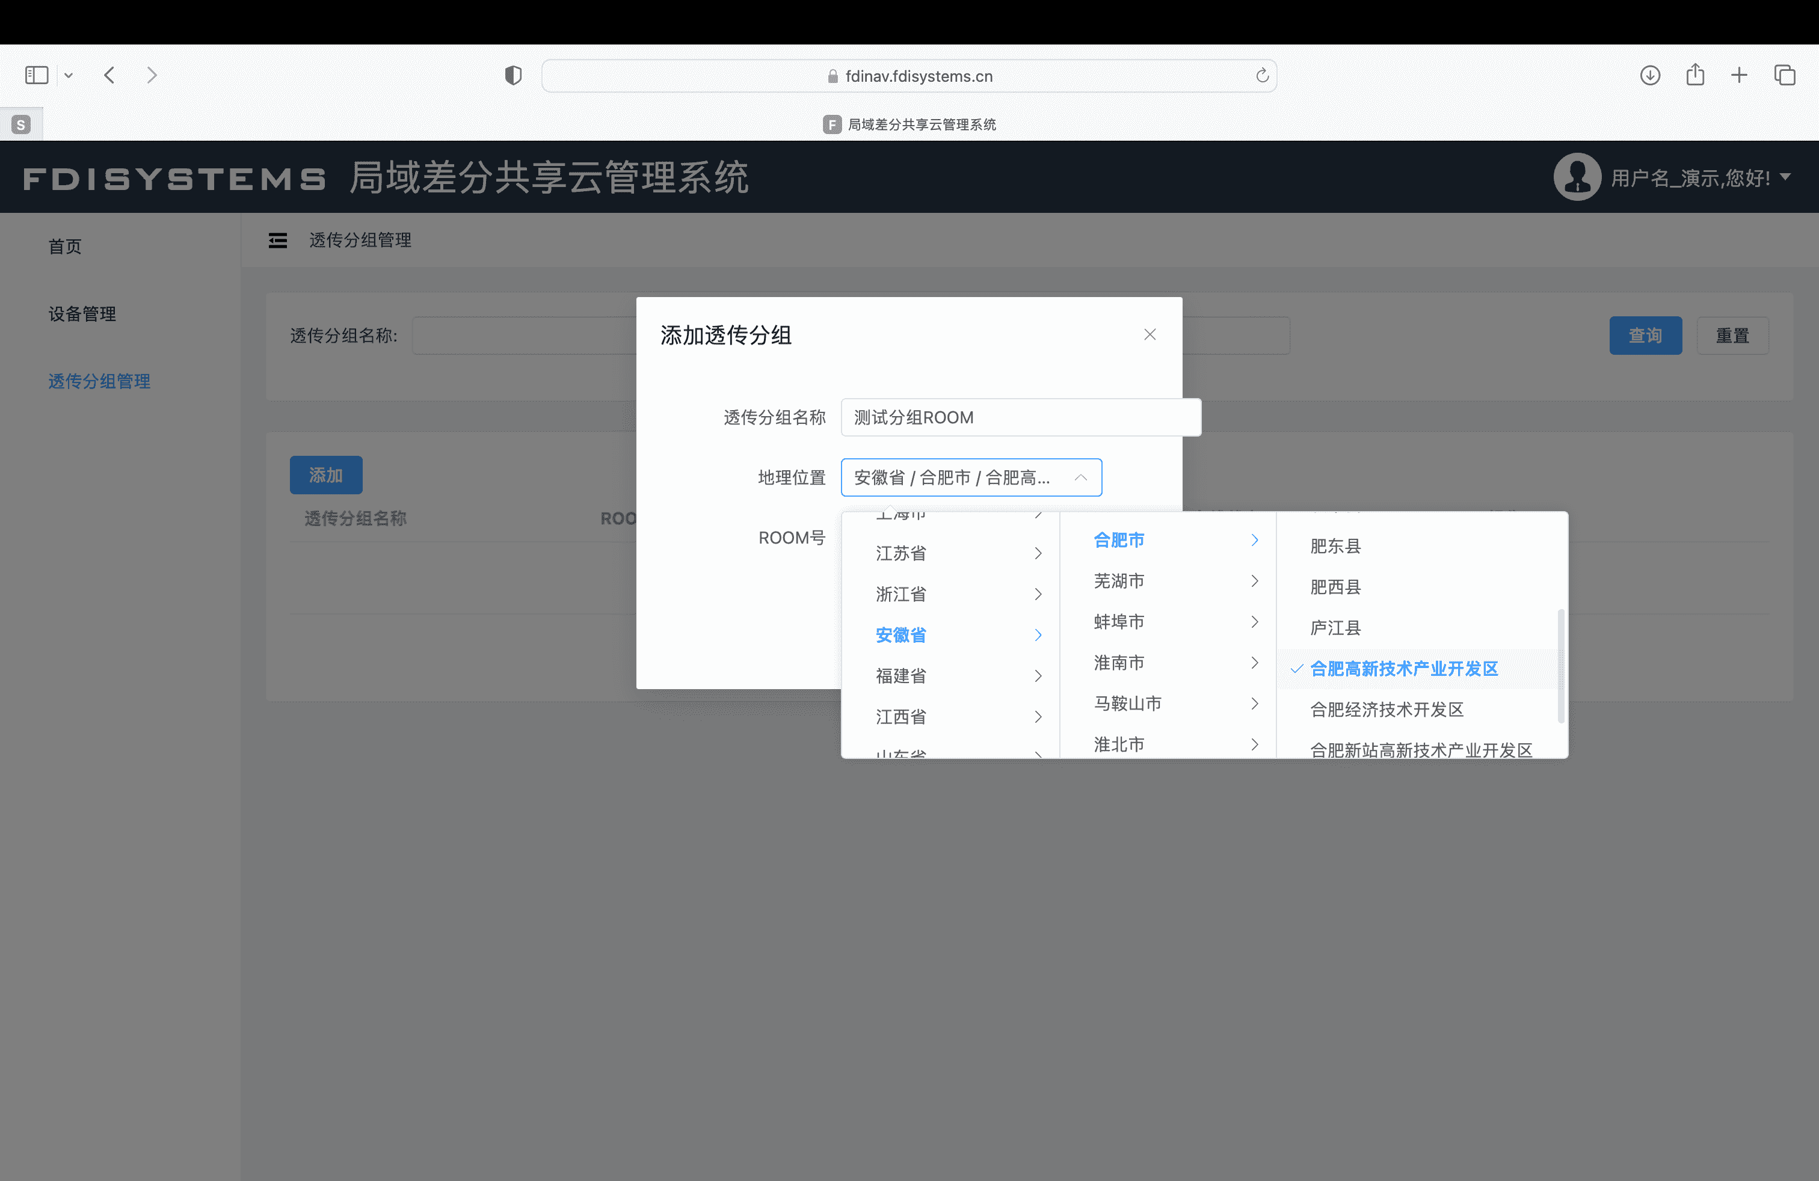Screen dimensions: 1819x1181
Task: Open the user account dropdown arrow
Action: pos(1785,176)
